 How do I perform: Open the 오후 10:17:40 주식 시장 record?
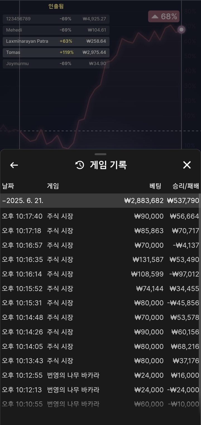[100, 216]
